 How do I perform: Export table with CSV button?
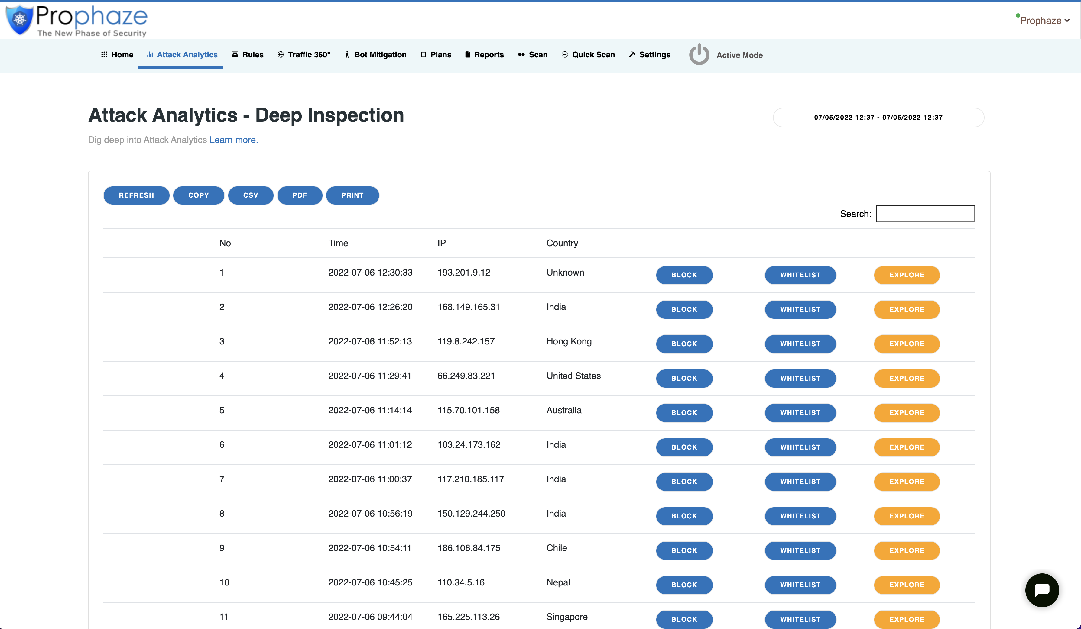coord(251,195)
